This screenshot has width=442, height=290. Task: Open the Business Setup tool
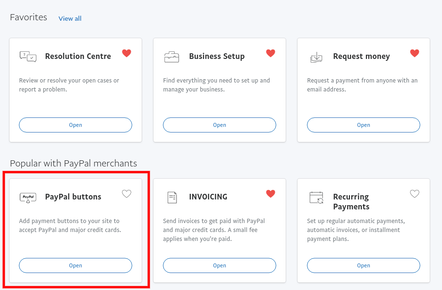[x=220, y=125]
